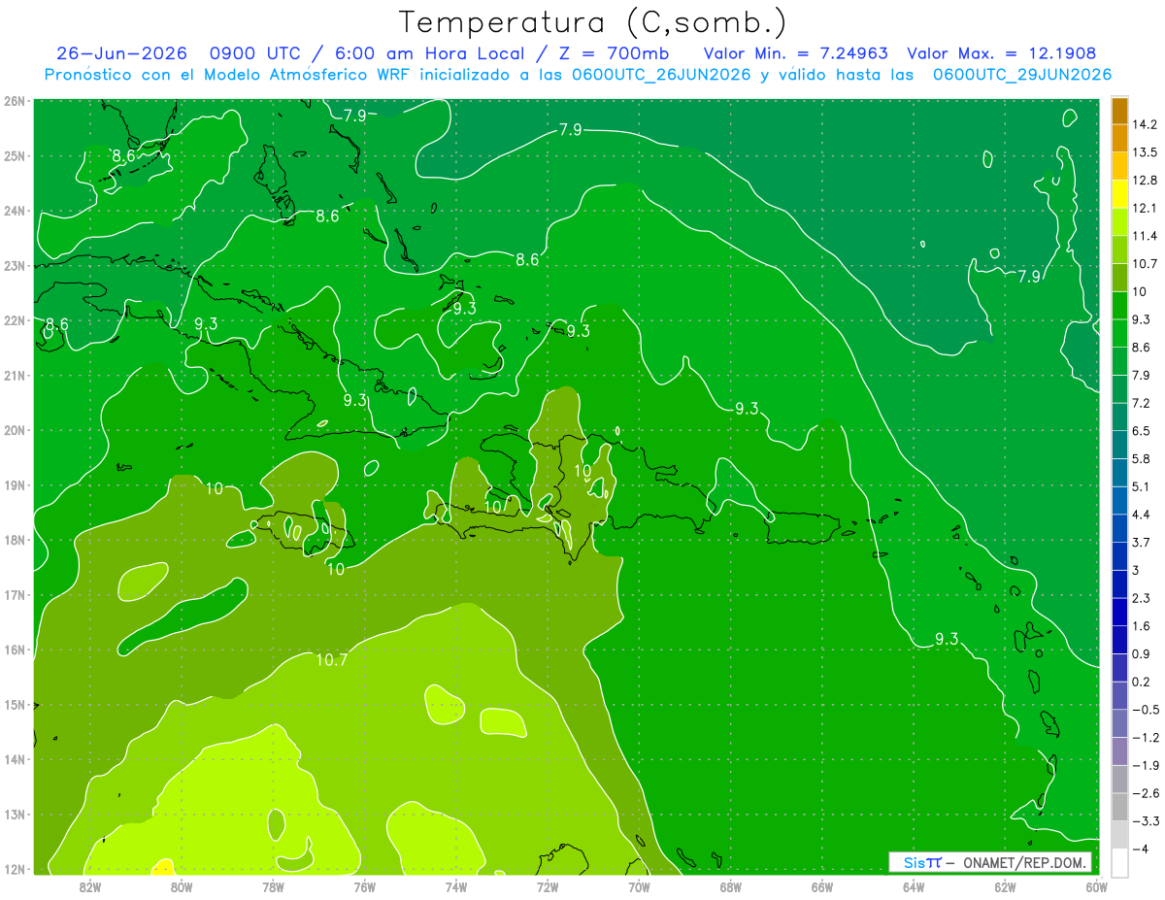Pick the bright yellow swatch above 12.1

click(x=1119, y=194)
